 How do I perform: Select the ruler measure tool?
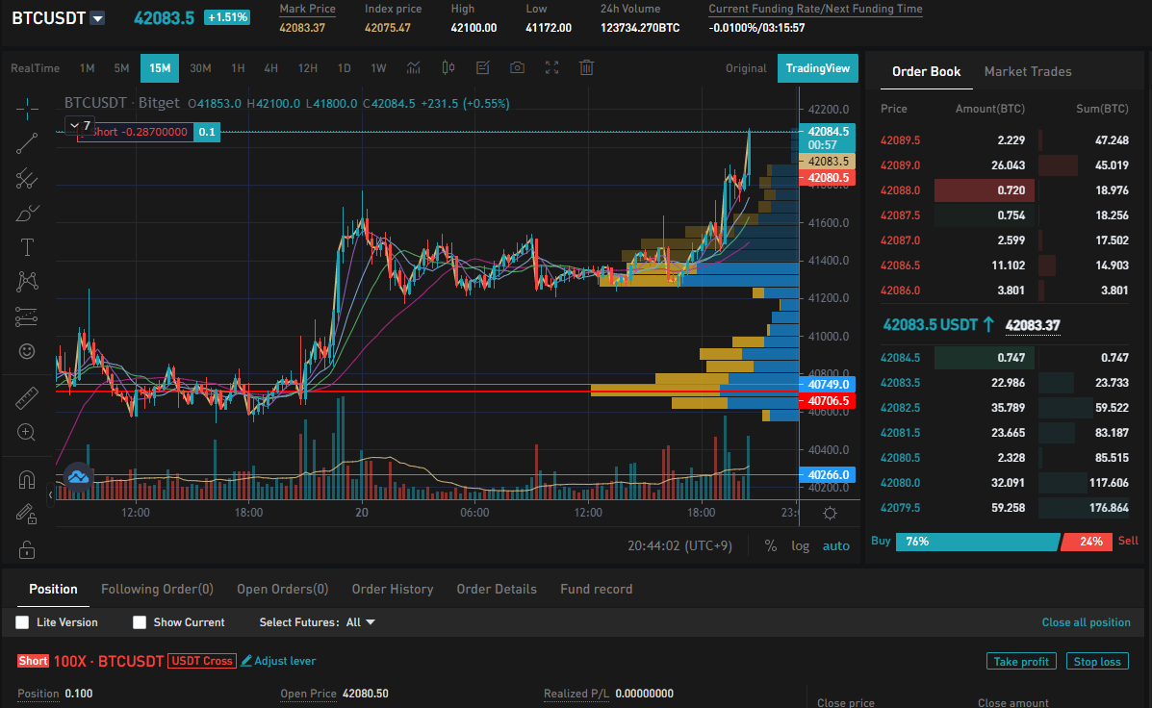point(27,398)
